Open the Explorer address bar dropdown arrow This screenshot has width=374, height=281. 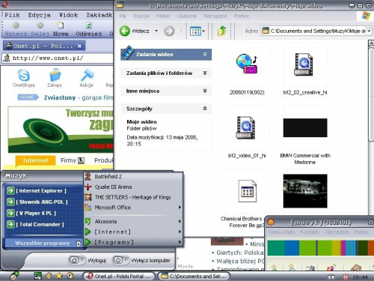point(369,31)
